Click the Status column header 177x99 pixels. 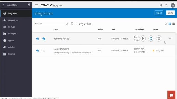[155, 29]
